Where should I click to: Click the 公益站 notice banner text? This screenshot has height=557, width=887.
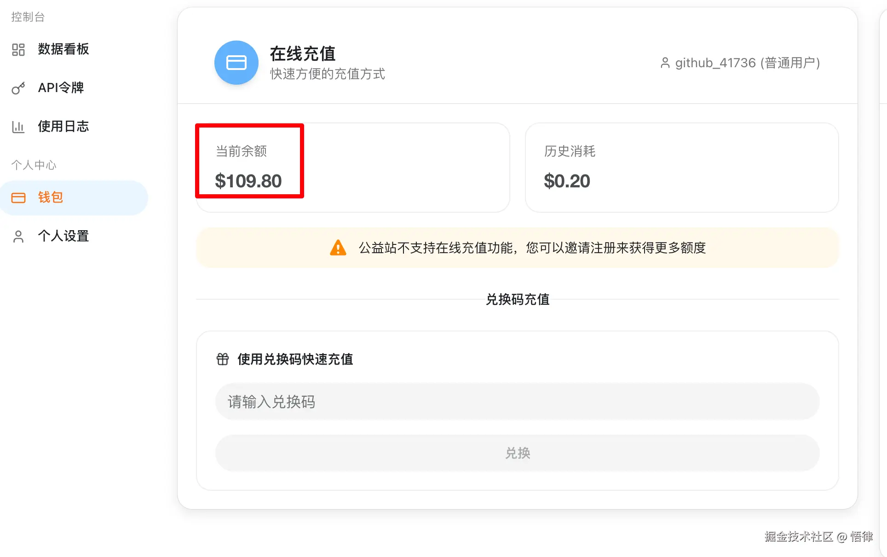point(532,248)
